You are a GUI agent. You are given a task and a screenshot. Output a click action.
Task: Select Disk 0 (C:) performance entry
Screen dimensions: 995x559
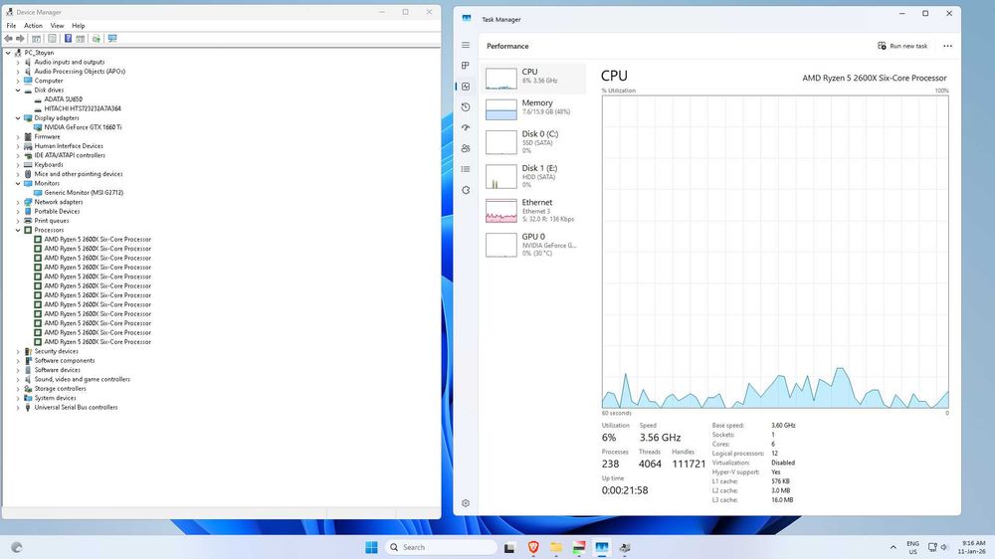(x=533, y=142)
